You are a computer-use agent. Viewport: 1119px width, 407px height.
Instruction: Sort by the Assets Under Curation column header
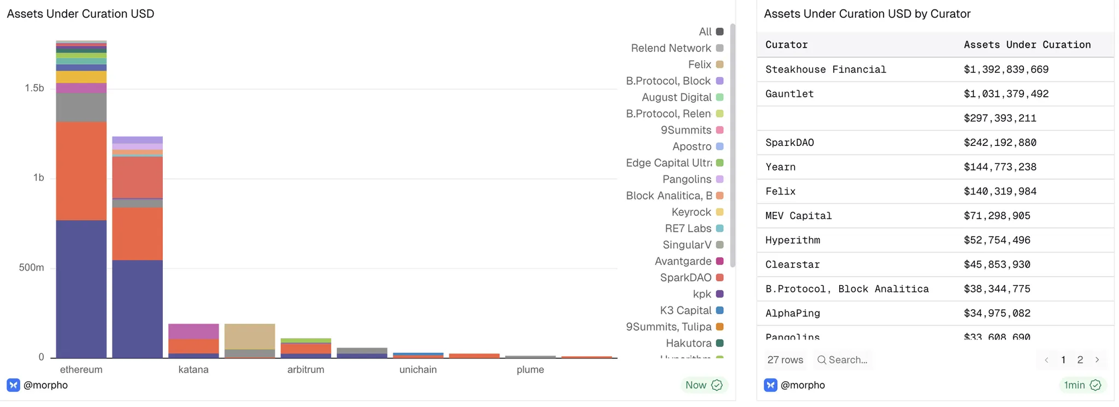pyautogui.click(x=1027, y=45)
